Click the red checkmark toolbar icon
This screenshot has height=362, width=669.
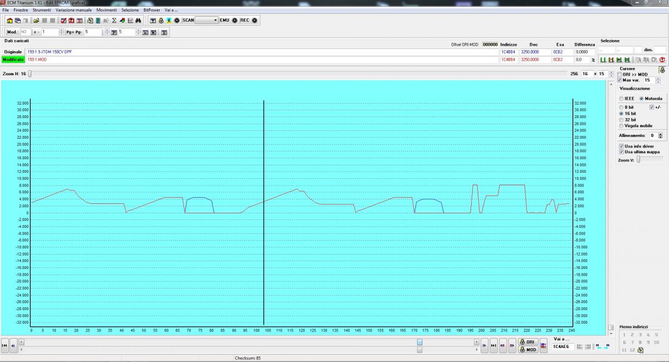click(x=63, y=21)
